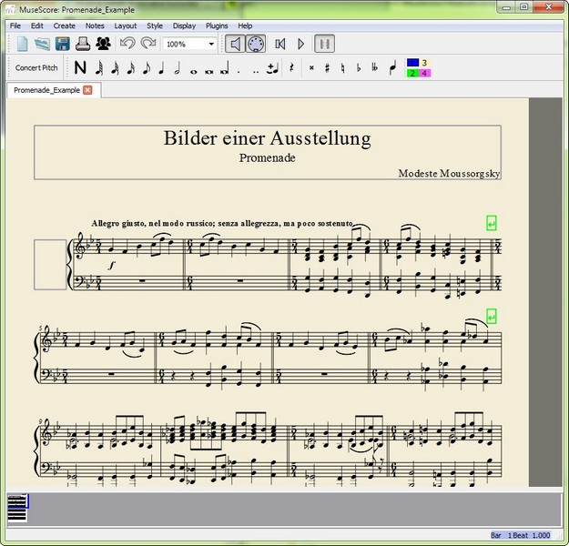Rewind playback to start
569x546 pixels.
click(280, 45)
